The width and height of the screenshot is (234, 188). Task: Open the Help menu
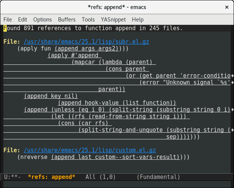138,20
